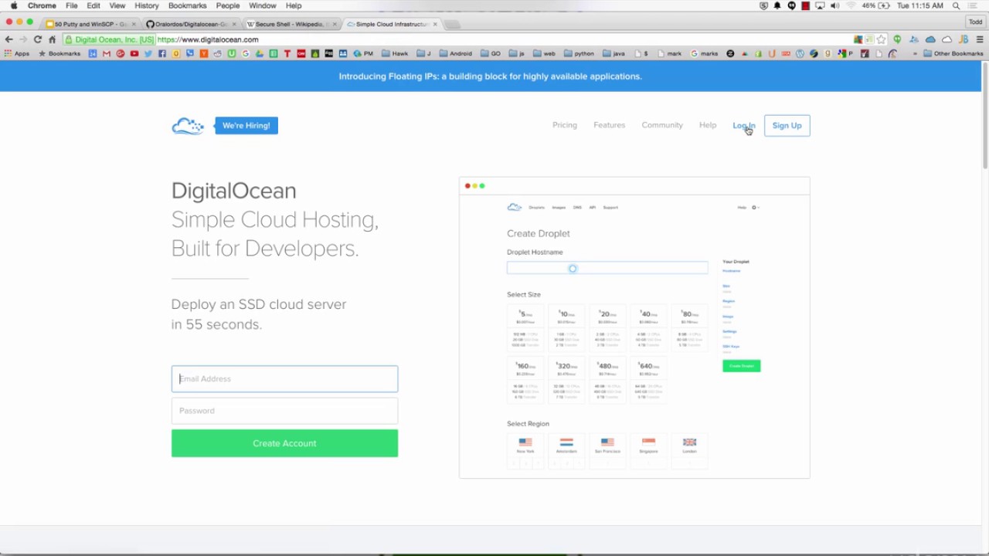Open the Pricing page link
Image resolution: width=989 pixels, height=556 pixels.
(565, 125)
